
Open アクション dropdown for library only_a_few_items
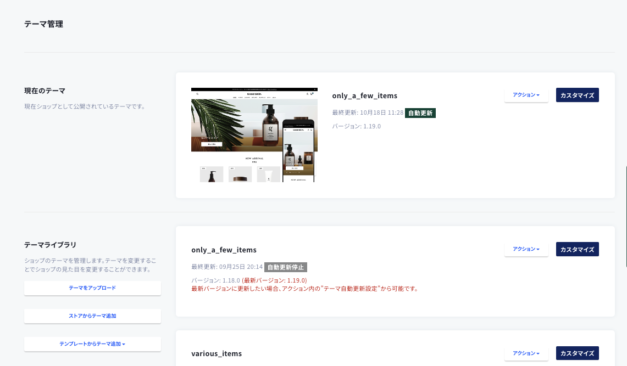pyautogui.click(x=526, y=249)
